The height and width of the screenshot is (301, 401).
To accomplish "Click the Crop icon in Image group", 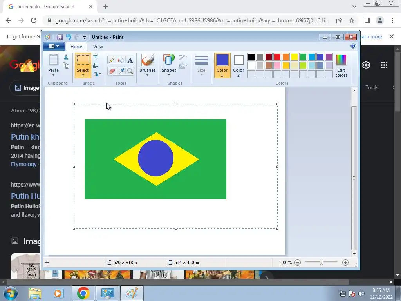I will tap(96, 57).
